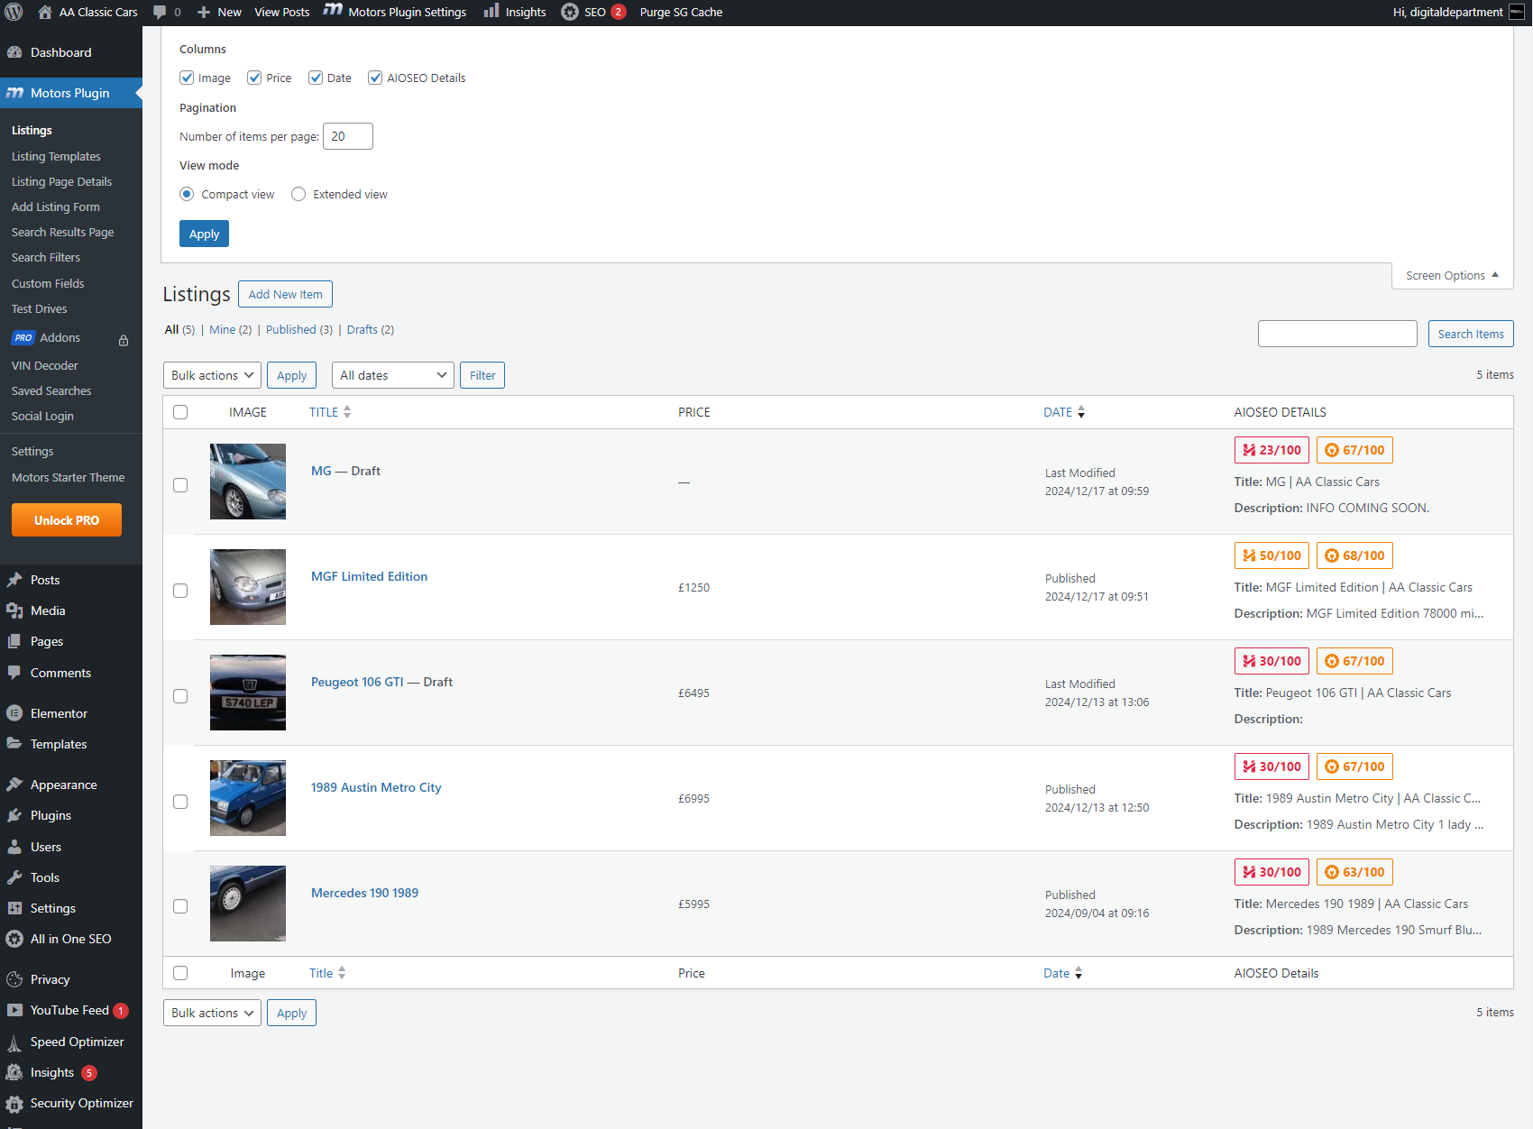The height and width of the screenshot is (1129, 1533).
Task: Select the Compact view radio button
Action: [x=187, y=194]
